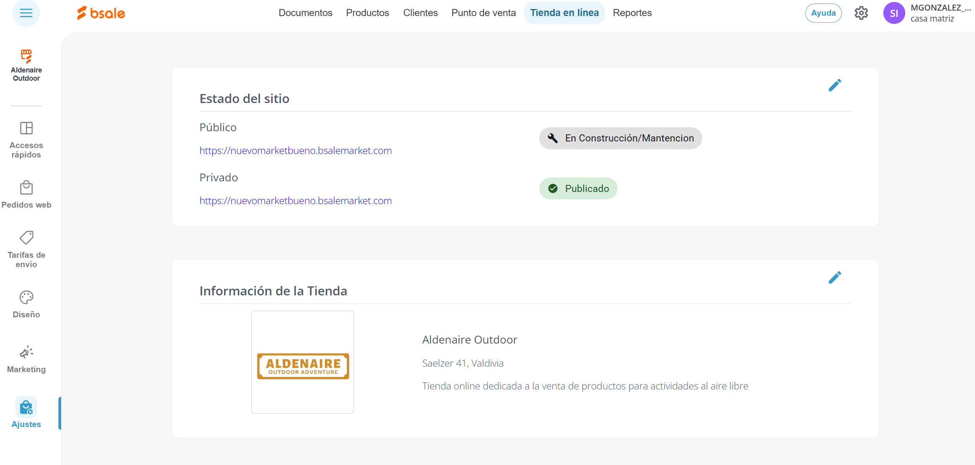Image resolution: width=975 pixels, height=465 pixels.
Task: Open the Productos menu
Action: coord(367,13)
